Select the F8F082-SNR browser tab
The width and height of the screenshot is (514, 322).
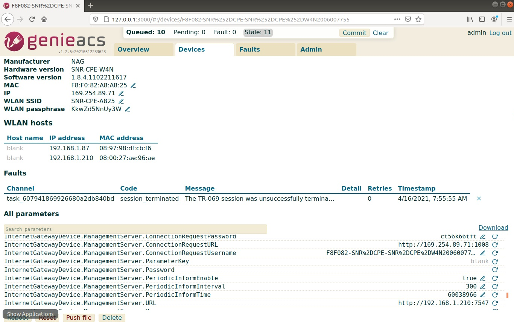(x=41, y=5)
